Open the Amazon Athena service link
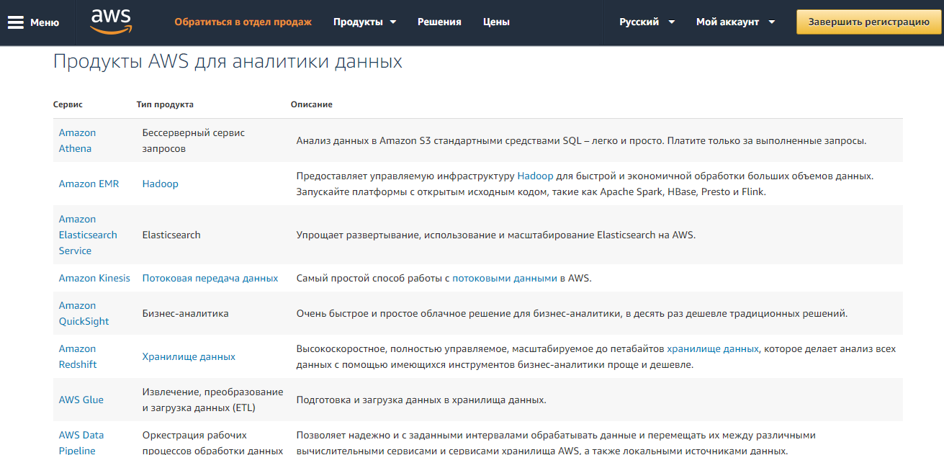Viewport: 944px width, 455px height. pos(77,140)
